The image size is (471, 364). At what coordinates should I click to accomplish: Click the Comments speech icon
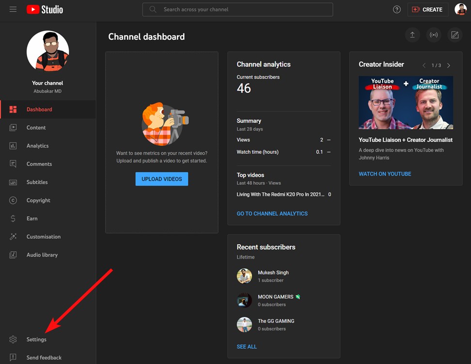click(x=13, y=164)
